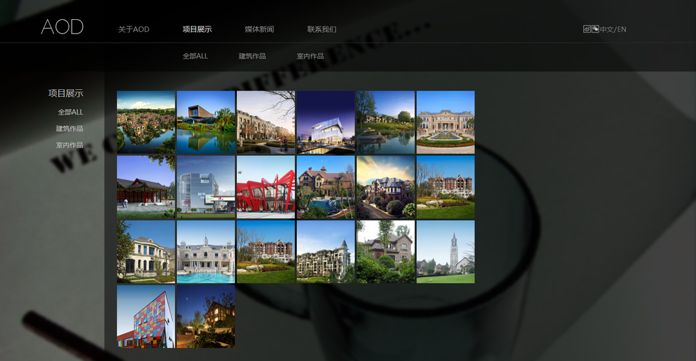The width and height of the screenshot is (696, 361).
Task: Open glass commercial building thumbnail
Action: [x=206, y=187]
